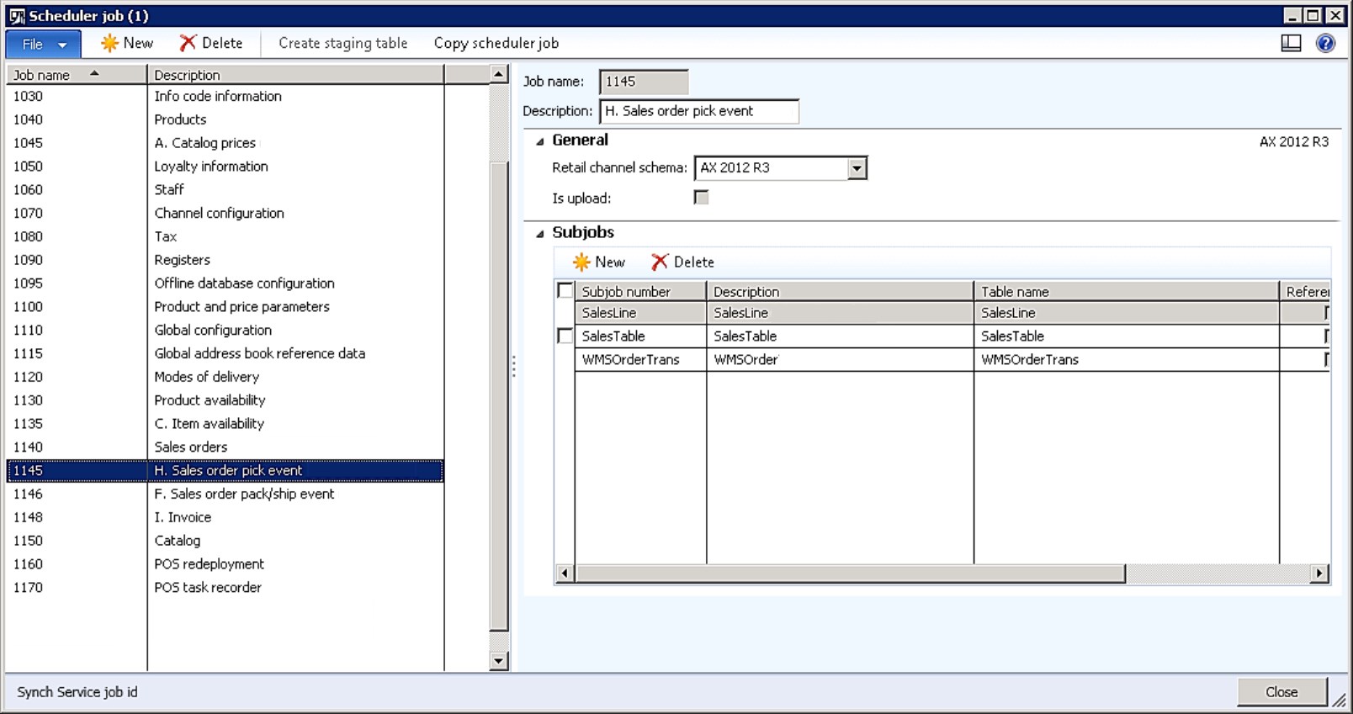Toggle the Is upload checkbox
The width and height of the screenshot is (1353, 714).
701,198
